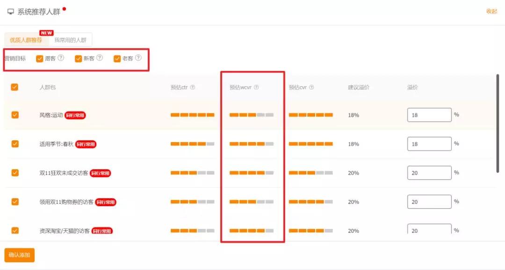Click the 溢价 column header
The height and width of the screenshot is (270, 505).
coord(412,87)
